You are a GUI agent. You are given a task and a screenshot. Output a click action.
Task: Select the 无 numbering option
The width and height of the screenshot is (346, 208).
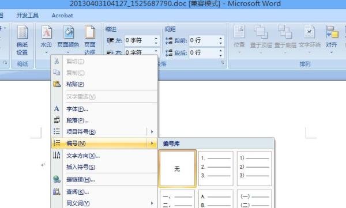tap(177, 168)
